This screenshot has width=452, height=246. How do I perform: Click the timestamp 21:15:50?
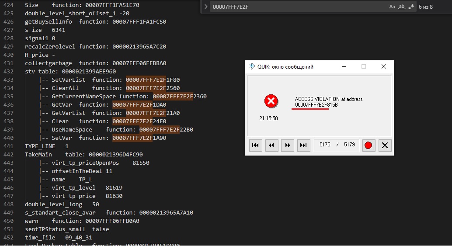268,118
